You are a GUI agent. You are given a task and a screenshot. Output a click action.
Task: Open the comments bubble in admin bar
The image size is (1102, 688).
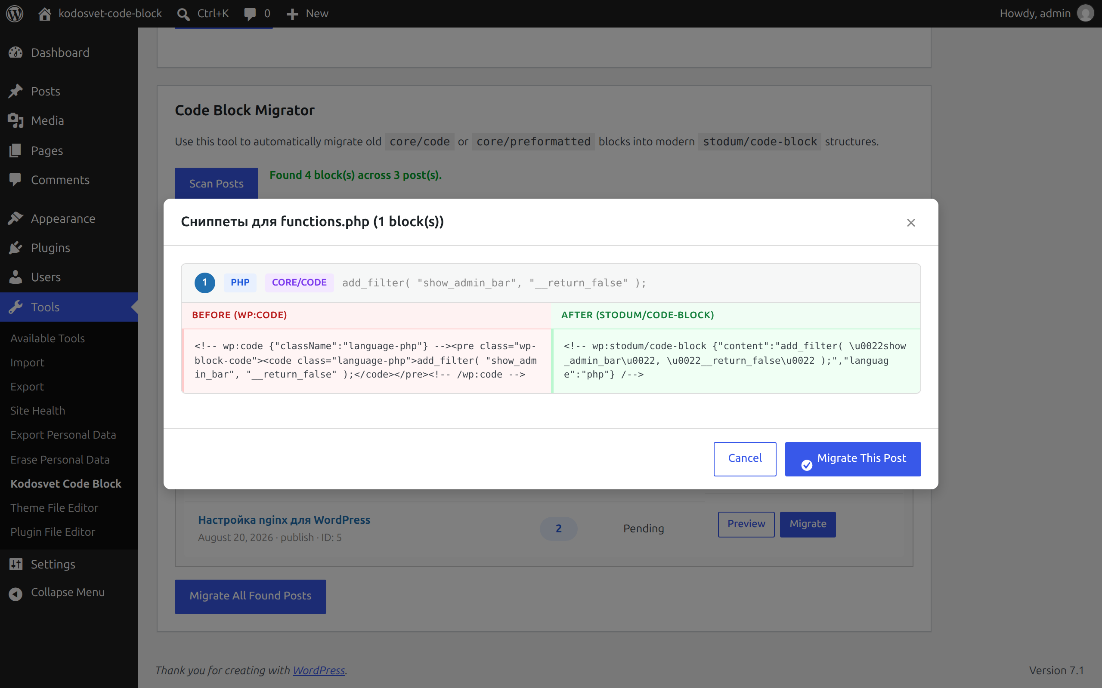point(250,14)
